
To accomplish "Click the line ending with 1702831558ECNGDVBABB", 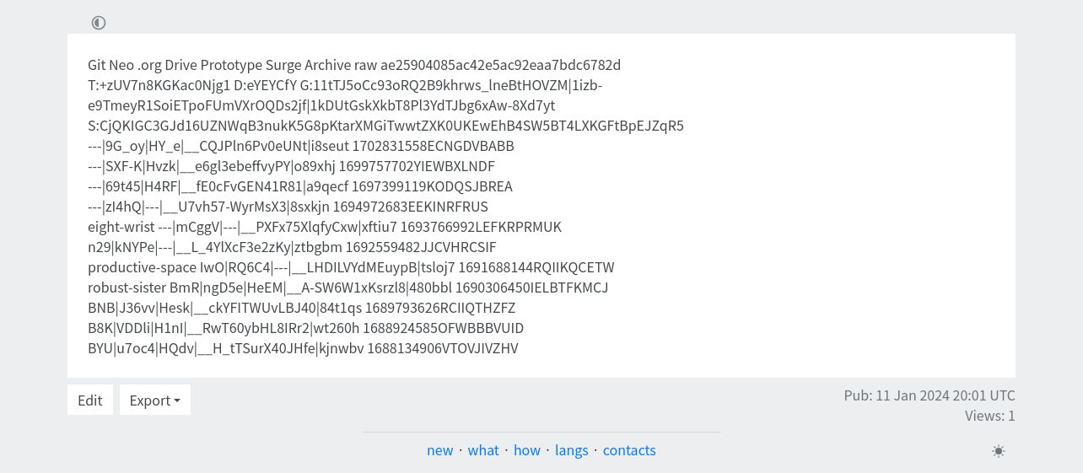I will [301, 146].
